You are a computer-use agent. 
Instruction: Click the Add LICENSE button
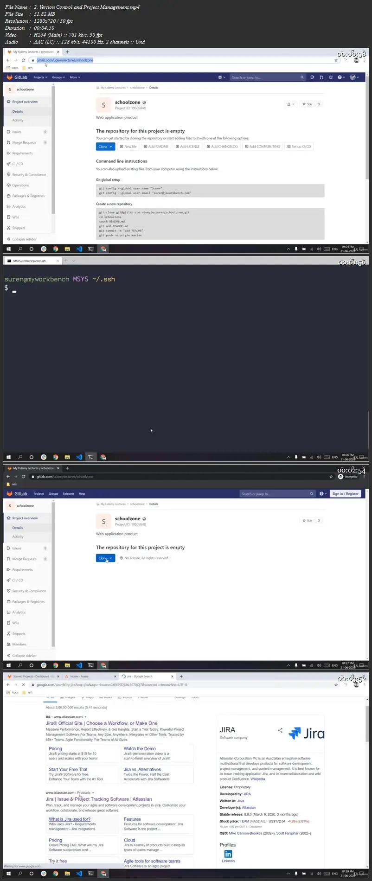click(x=187, y=147)
